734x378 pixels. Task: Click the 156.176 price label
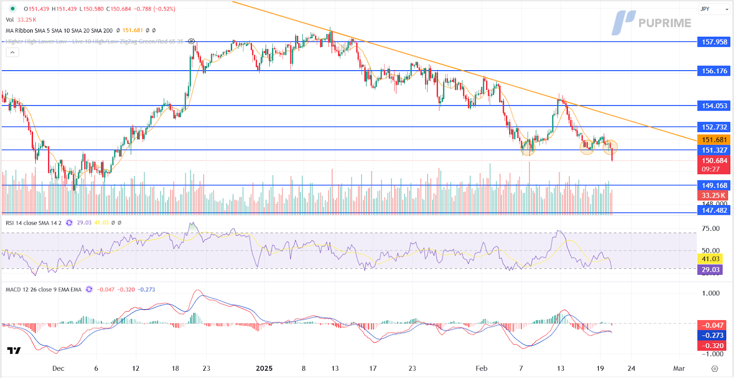[714, 71]
